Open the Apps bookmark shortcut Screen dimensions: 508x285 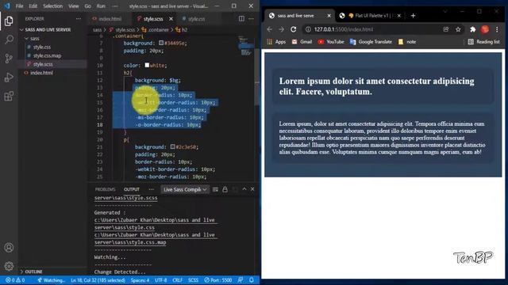click(x=276, y=42)
